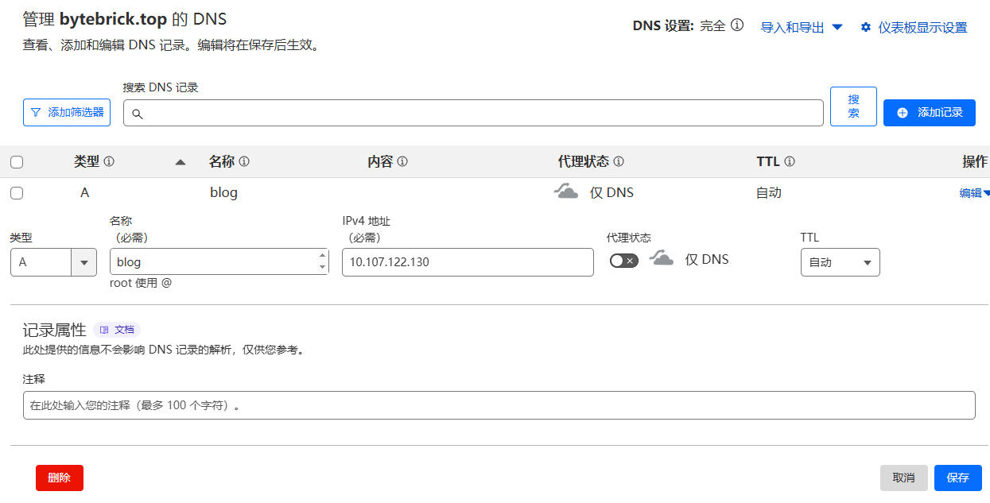Click the magnifier icon in the DNS search box
Viewport: 990px width, 503px height.
click(138, 114)
